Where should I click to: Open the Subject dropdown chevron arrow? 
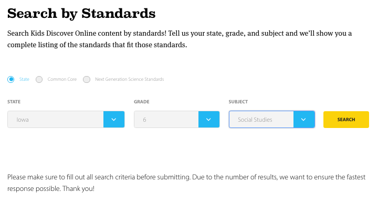pyautogui.click(x=304, y=120)
